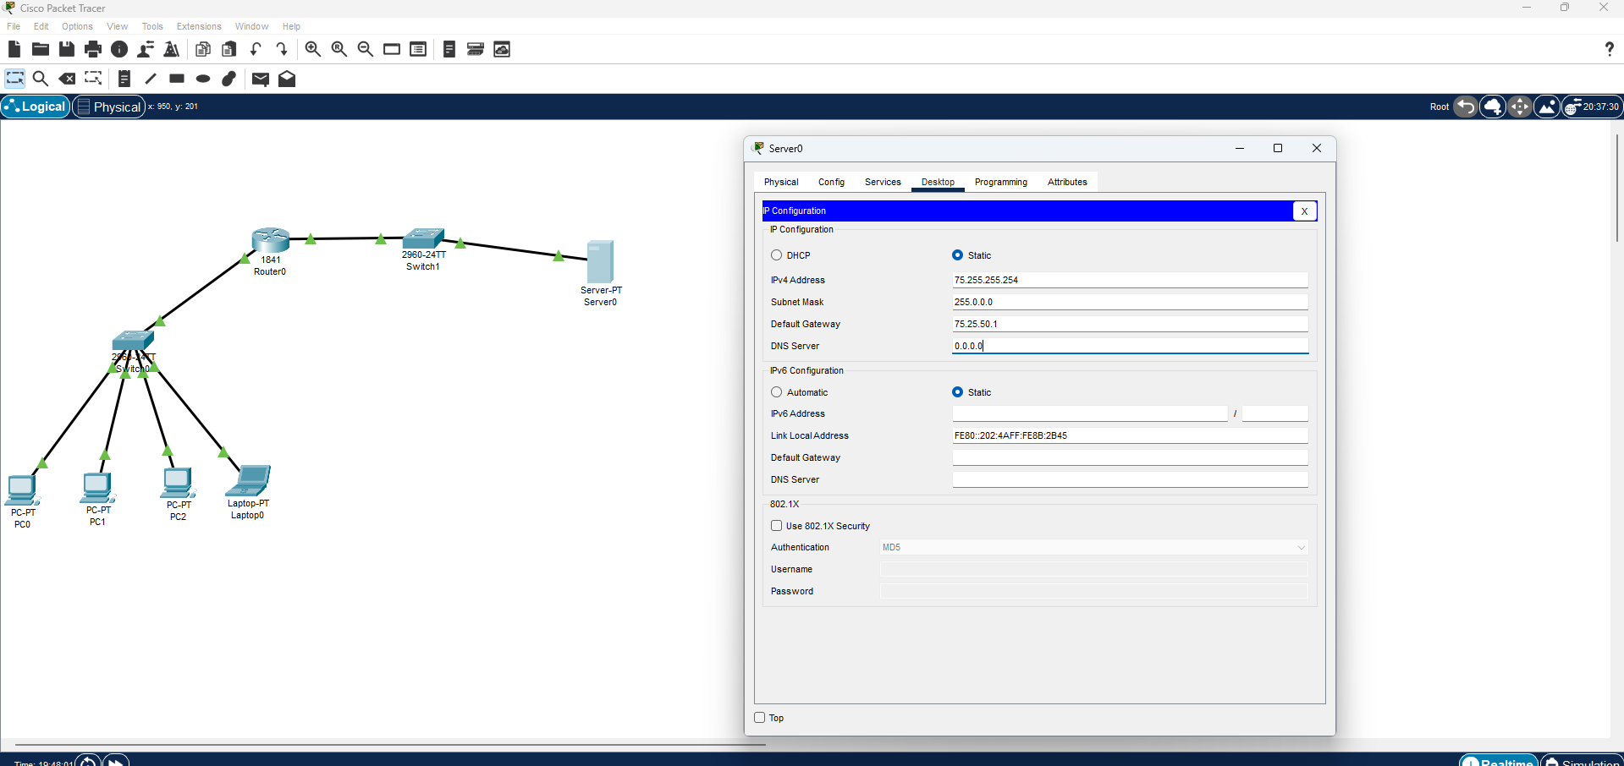Open the Authentication MD5 dropdown

(1094, 548)
